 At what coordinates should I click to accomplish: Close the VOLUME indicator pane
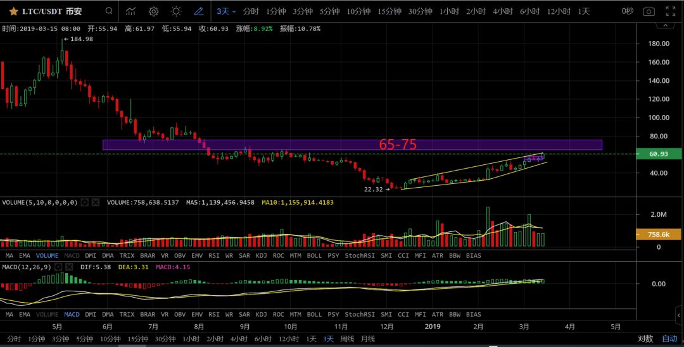96,202
